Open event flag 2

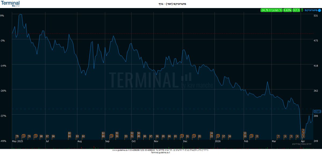[303, 133]
